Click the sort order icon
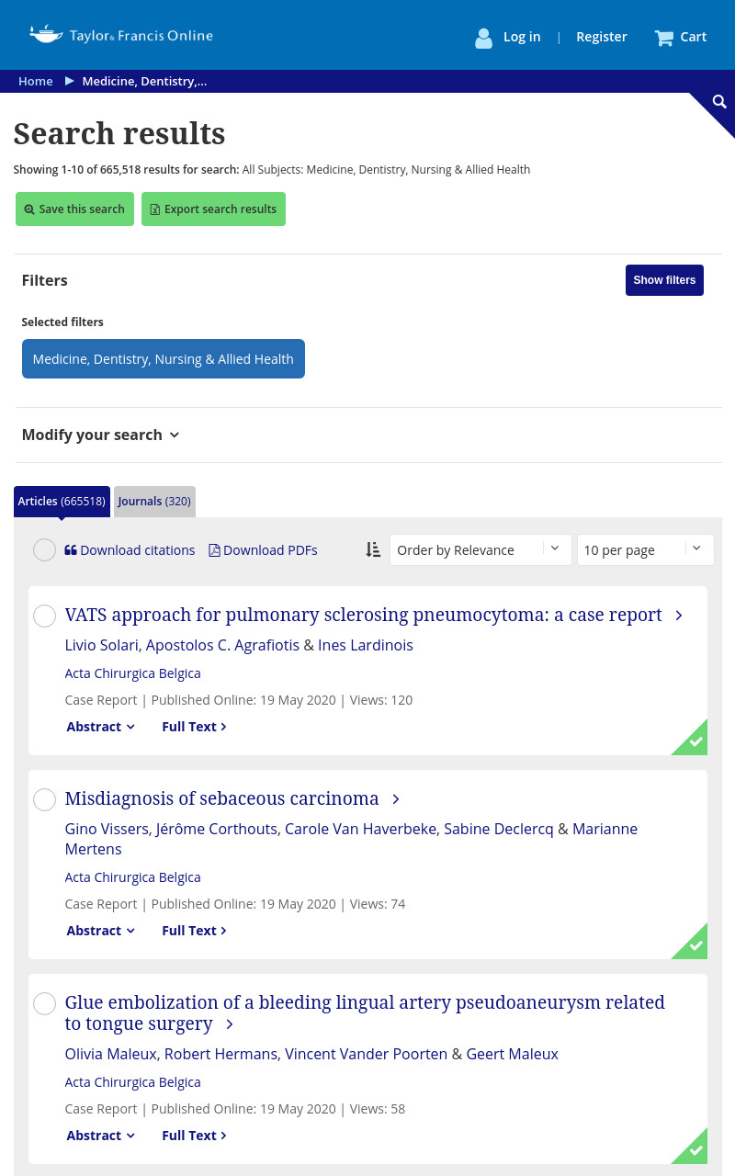Viewport: 735px width, 1176px height. (373, 549)
